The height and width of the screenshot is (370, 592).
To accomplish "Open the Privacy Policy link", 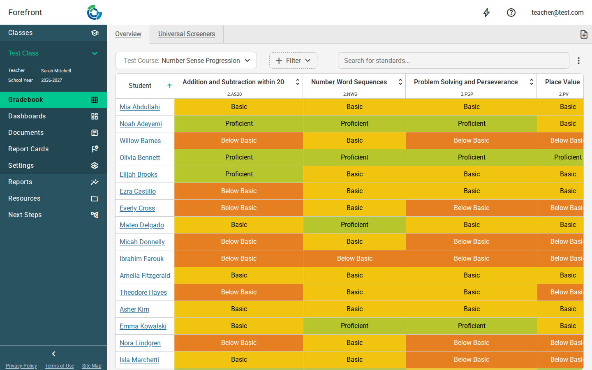I will point(21,366).
